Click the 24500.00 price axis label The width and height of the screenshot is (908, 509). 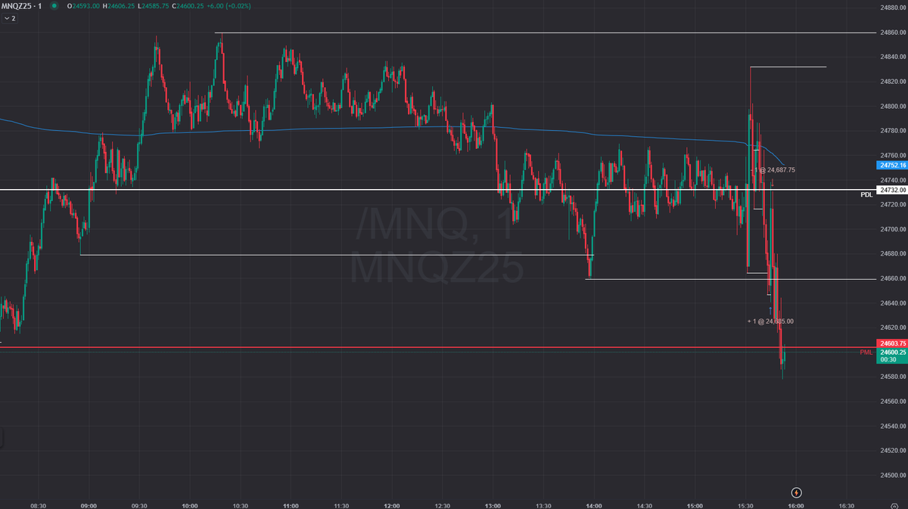click(x=892, y=475)
